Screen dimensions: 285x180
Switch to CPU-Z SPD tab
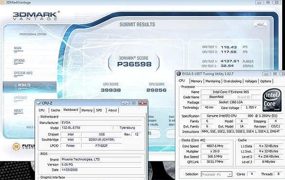[x=99, y=110]
